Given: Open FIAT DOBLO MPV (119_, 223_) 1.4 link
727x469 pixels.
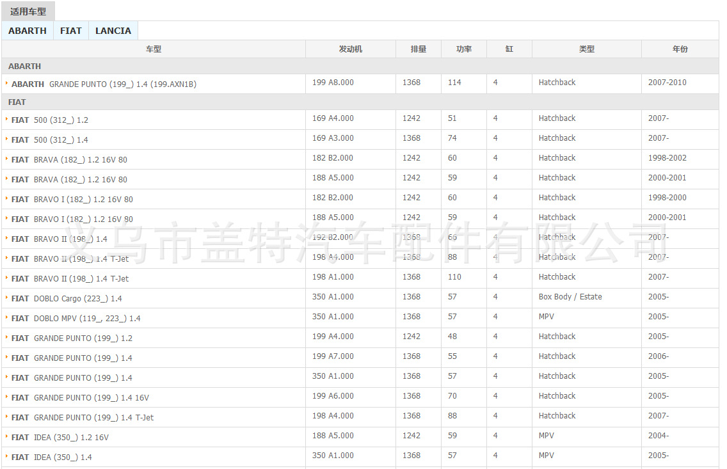Looking at the screenshot, I should 76,319.
